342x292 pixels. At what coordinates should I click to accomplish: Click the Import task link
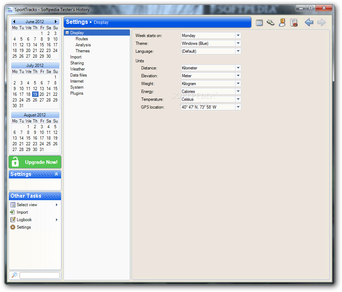point(22,212)
